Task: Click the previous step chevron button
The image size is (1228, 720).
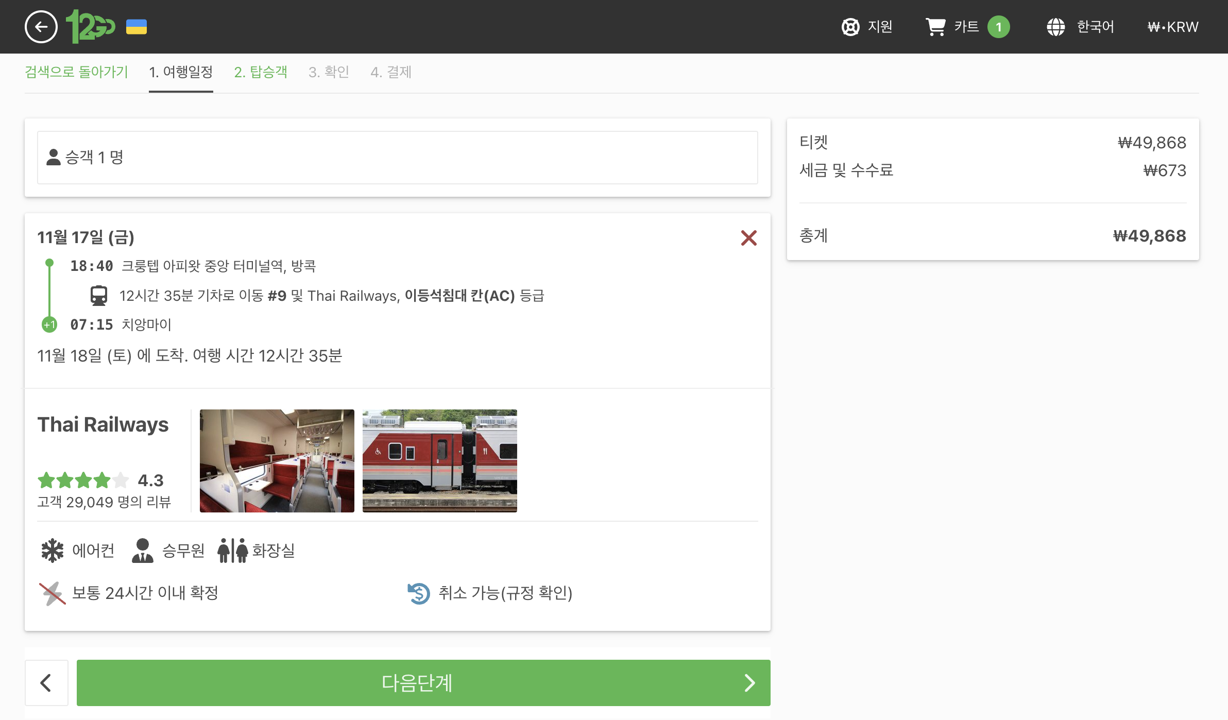Action: [x=46, y=683]
